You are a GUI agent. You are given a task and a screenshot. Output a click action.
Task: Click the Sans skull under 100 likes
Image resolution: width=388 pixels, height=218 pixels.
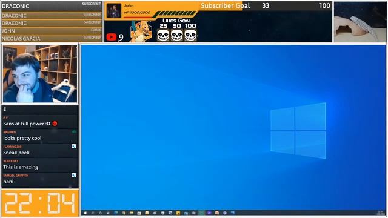click(x=190, y=35)
